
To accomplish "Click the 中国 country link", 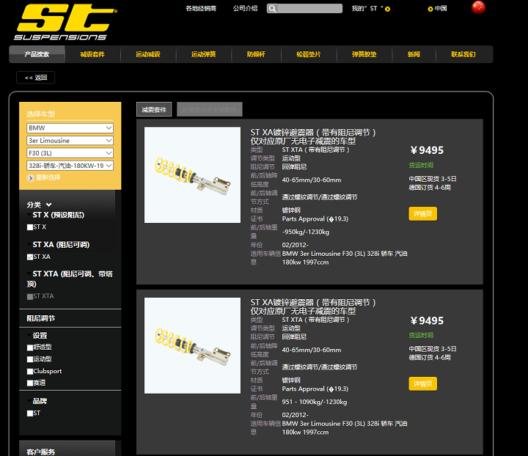I will (441, 9).
